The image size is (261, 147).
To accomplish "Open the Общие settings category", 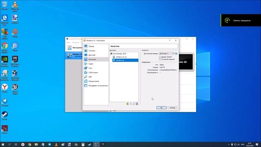I will (x=96, y=46).
